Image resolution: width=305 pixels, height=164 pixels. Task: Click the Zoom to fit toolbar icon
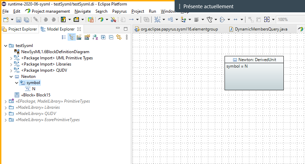[267, 20]
